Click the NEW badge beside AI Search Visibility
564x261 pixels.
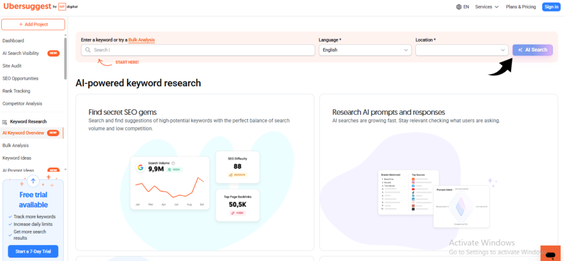pyautogui.click(x=53, y=53)
